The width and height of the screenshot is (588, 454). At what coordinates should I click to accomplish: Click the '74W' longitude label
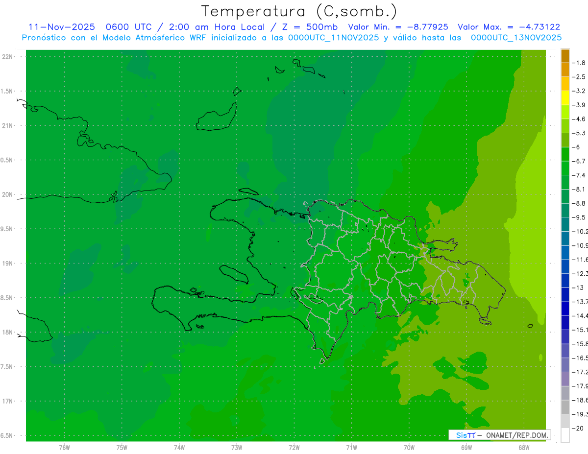pyautogui.click(x=179, y=447)
